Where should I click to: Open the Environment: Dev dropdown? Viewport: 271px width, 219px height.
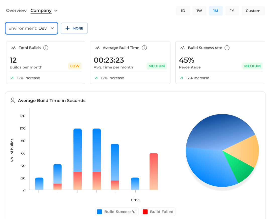point(31,28)
